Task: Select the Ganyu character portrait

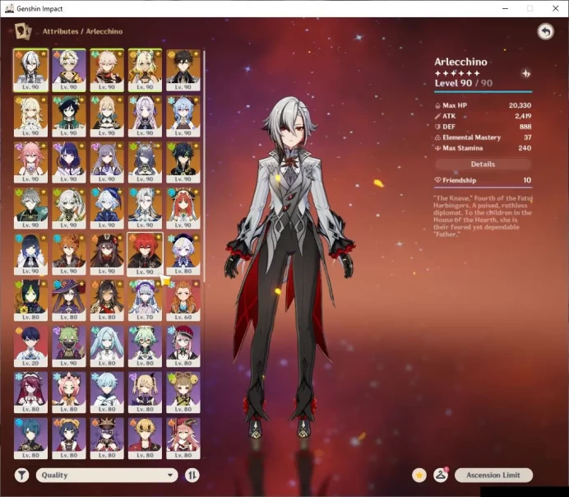Action: [183, 116]
